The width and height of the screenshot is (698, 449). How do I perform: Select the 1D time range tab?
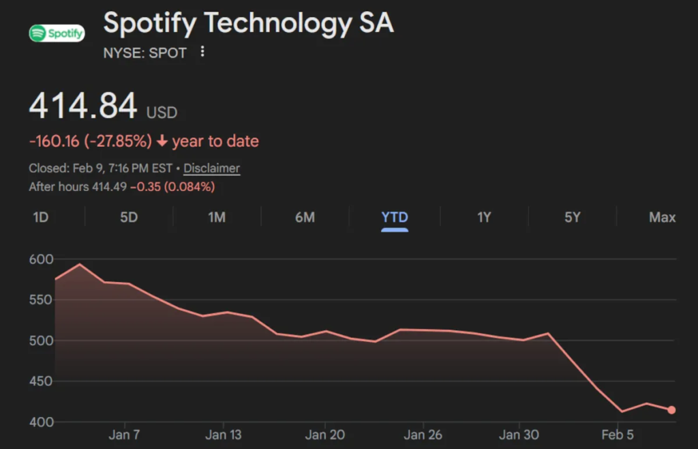tap(41, 218)
